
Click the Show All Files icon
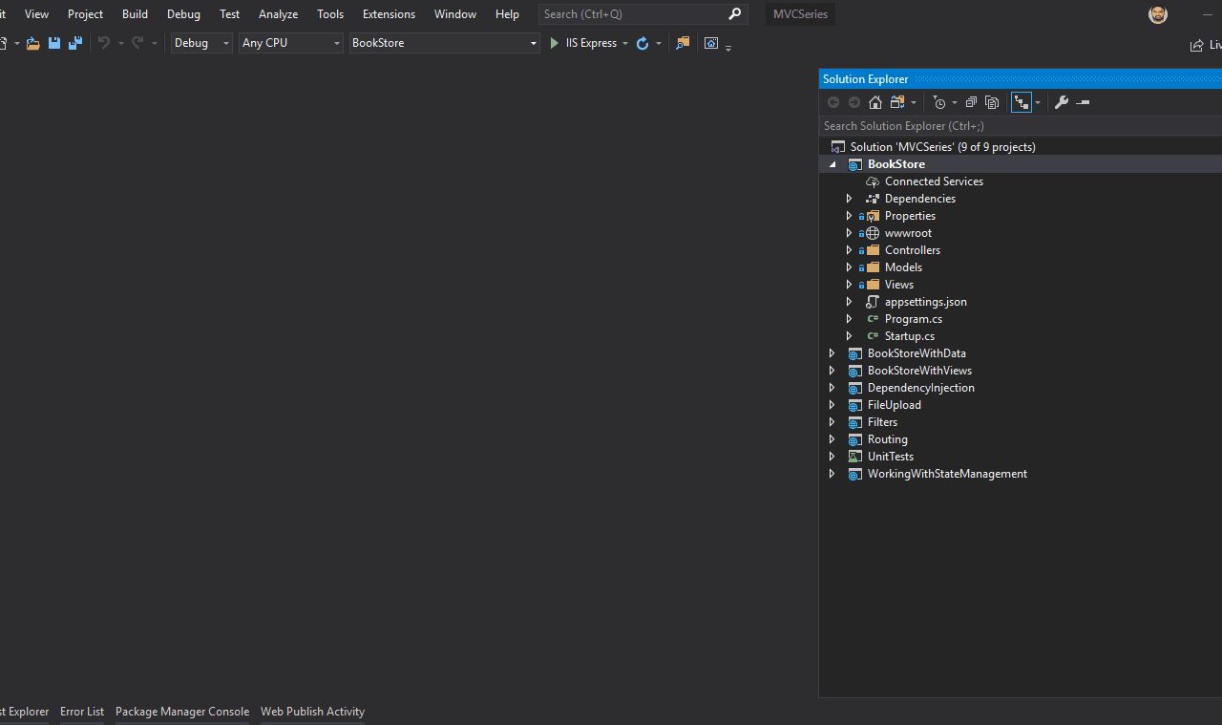click(992, 102)
